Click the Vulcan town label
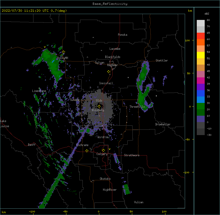This screenshot has width=220, height=215. pos(139,202)
